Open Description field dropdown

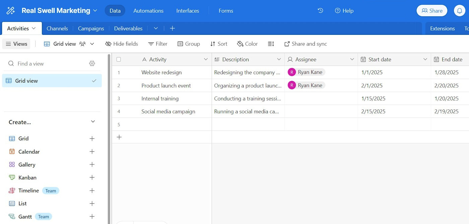coord(279,59)
